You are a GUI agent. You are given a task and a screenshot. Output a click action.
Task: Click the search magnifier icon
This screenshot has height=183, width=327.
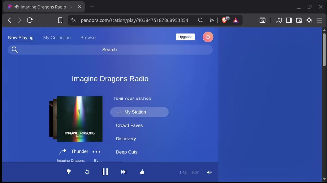(x=15, y=50)
